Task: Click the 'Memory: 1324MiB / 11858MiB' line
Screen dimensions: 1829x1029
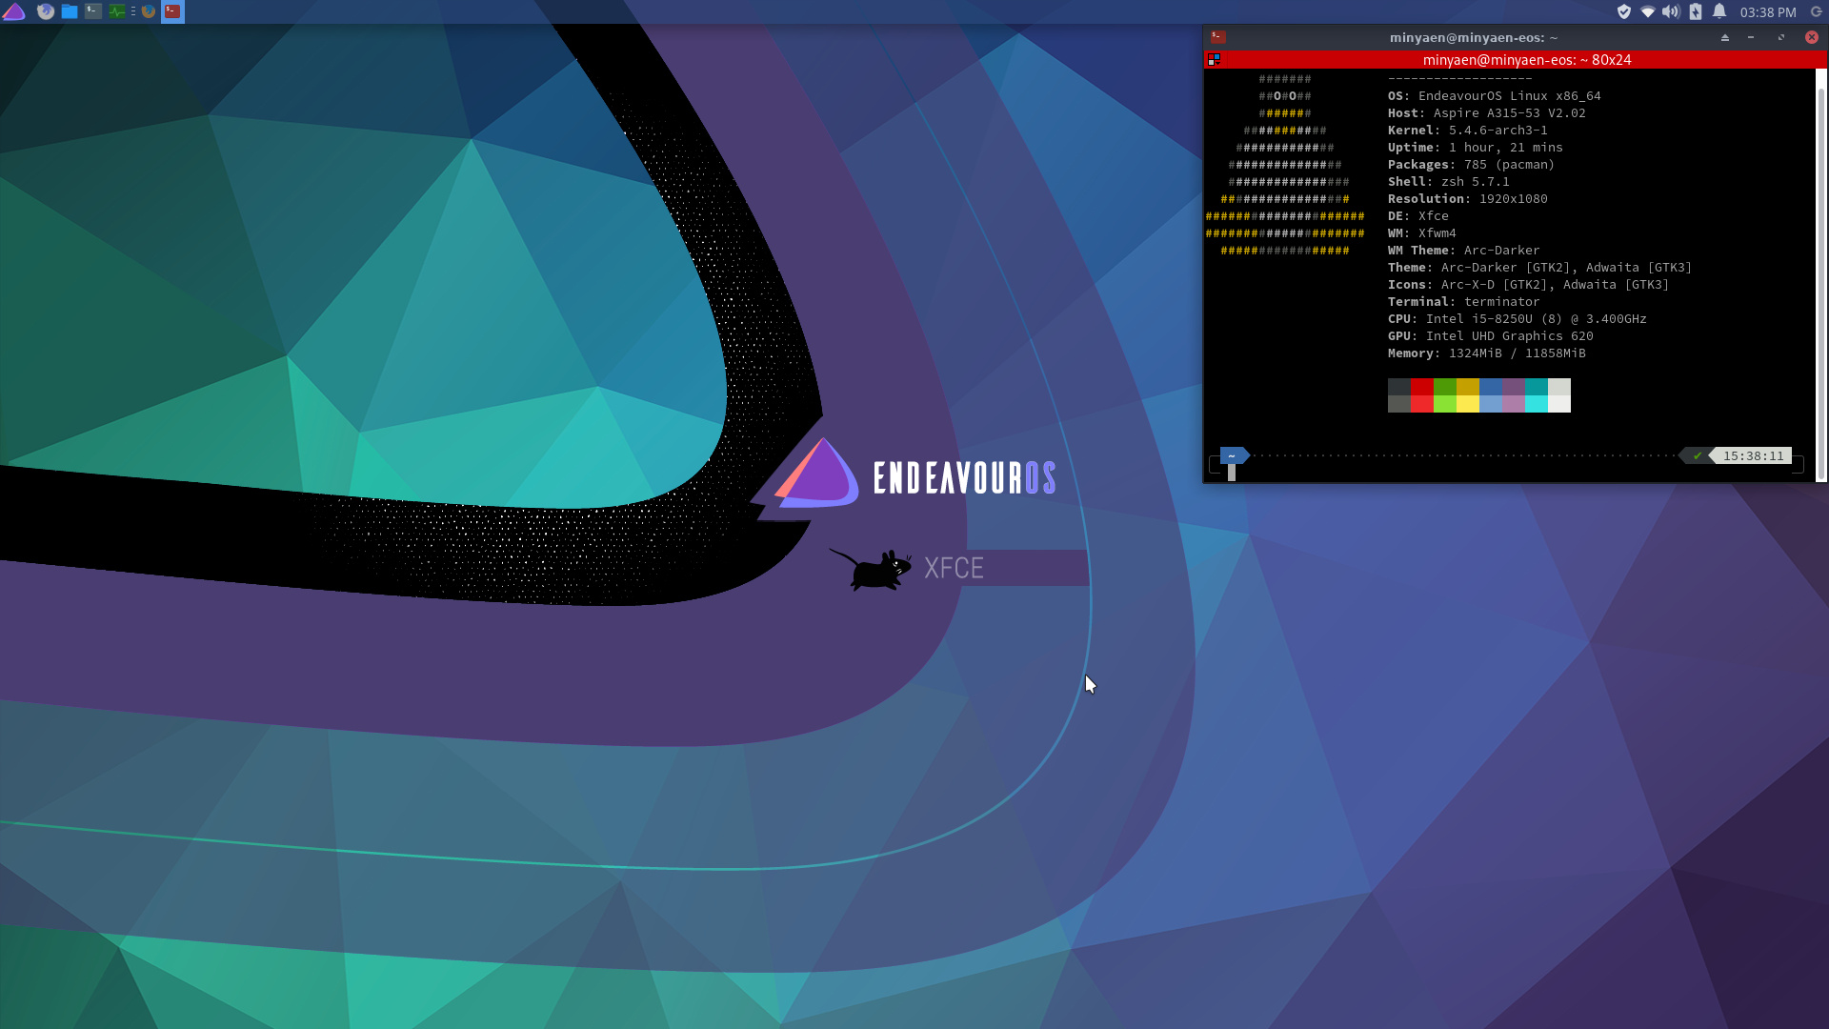Action: 1486,353
